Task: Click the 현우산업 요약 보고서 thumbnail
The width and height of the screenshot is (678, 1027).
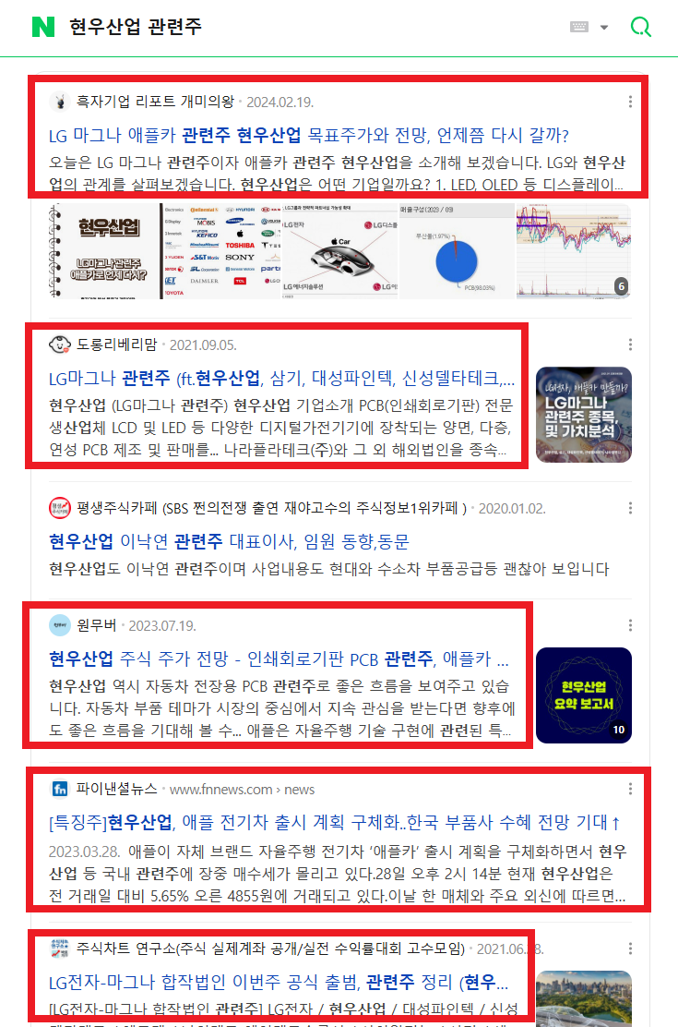Action: click(584, 695)
